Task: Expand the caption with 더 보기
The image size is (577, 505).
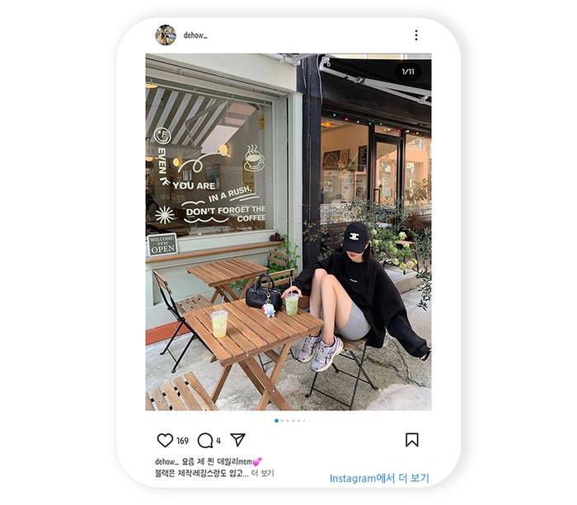Action: pos(263,474)
